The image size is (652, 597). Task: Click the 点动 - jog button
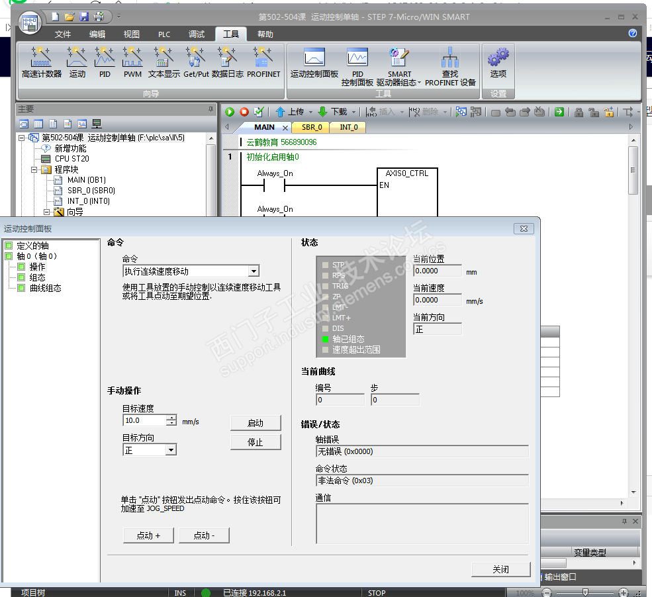(x=204, y=535)
